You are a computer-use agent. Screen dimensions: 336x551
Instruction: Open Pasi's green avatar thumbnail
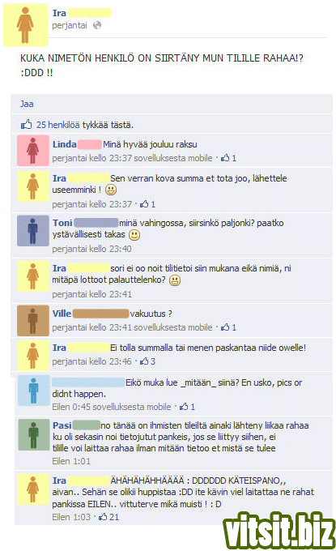[x=34, y=434]
